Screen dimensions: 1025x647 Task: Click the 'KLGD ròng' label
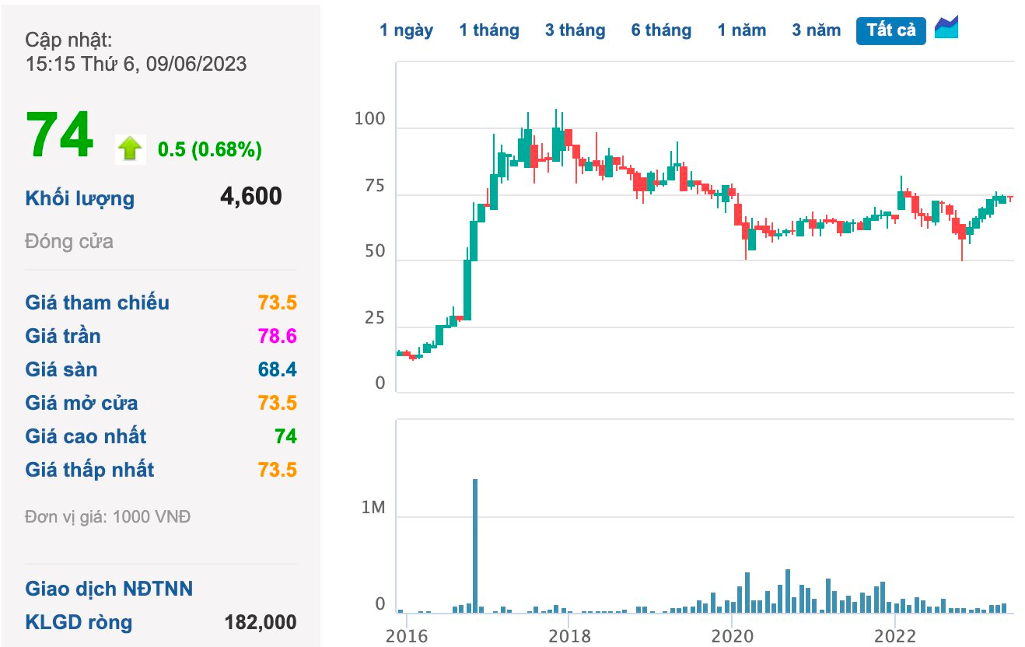click(x=79, y=622)
